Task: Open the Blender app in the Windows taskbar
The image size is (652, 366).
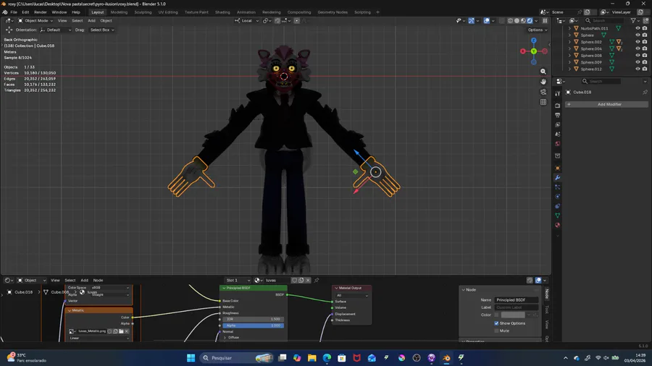Action: click(x=446, y=358)
